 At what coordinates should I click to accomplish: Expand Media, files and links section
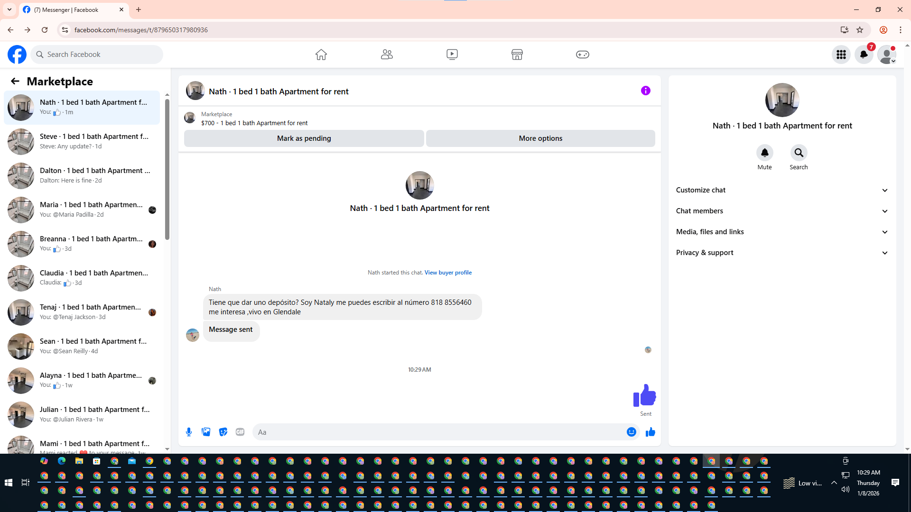click(782, 232)
